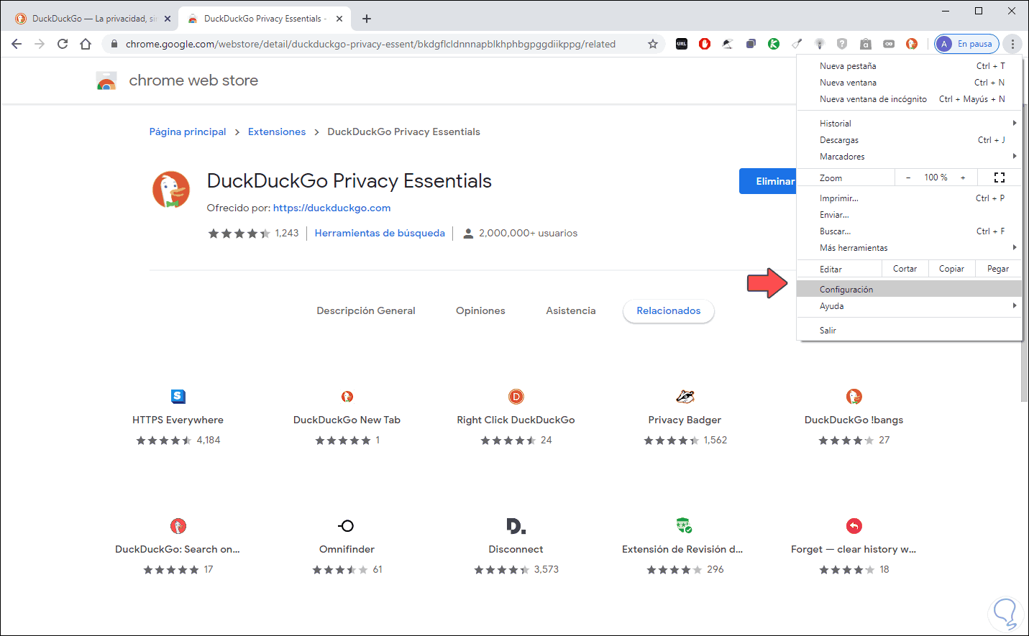The width and height of the screenshot is (1029, 636).
Task: Choose Nueva ventana de incógnito
Action: [x=873, y=99]
